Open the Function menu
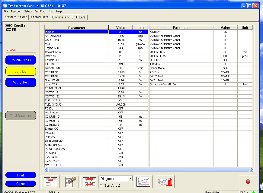Viewport: 263px width, 193px height. (16, 12)
